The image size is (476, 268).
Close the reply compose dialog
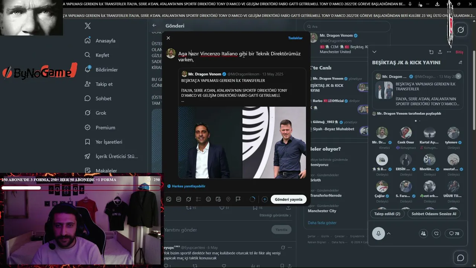[x=168, y=38]
